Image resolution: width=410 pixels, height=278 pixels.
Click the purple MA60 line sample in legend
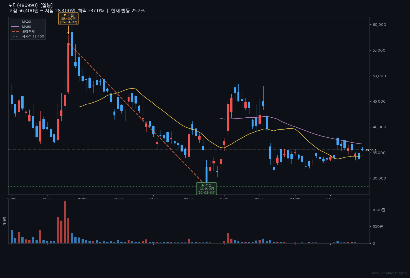click(x=16, y=27)
